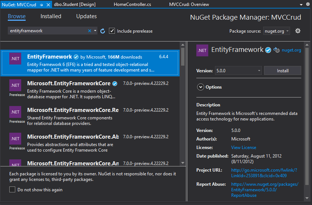Open the Package source dropdown
The width and height of the screenshot is (312, 205).
pos(277,31)
